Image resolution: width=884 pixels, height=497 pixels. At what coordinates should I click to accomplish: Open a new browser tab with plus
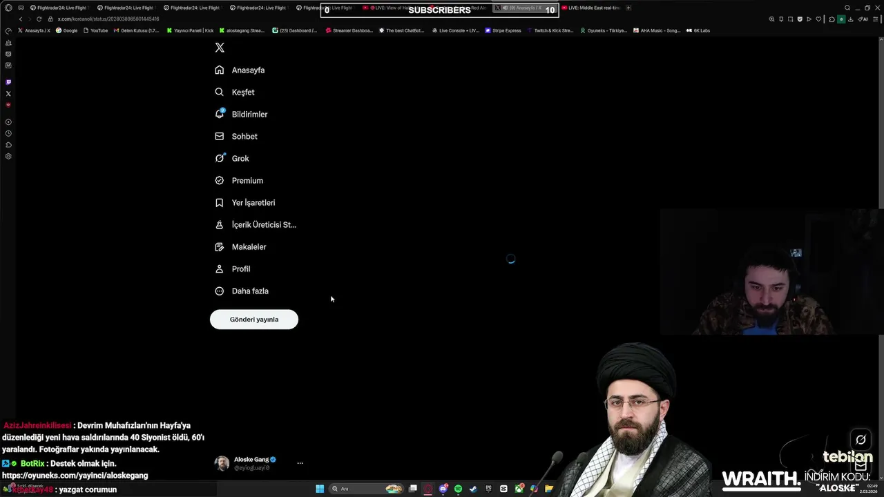628,8
